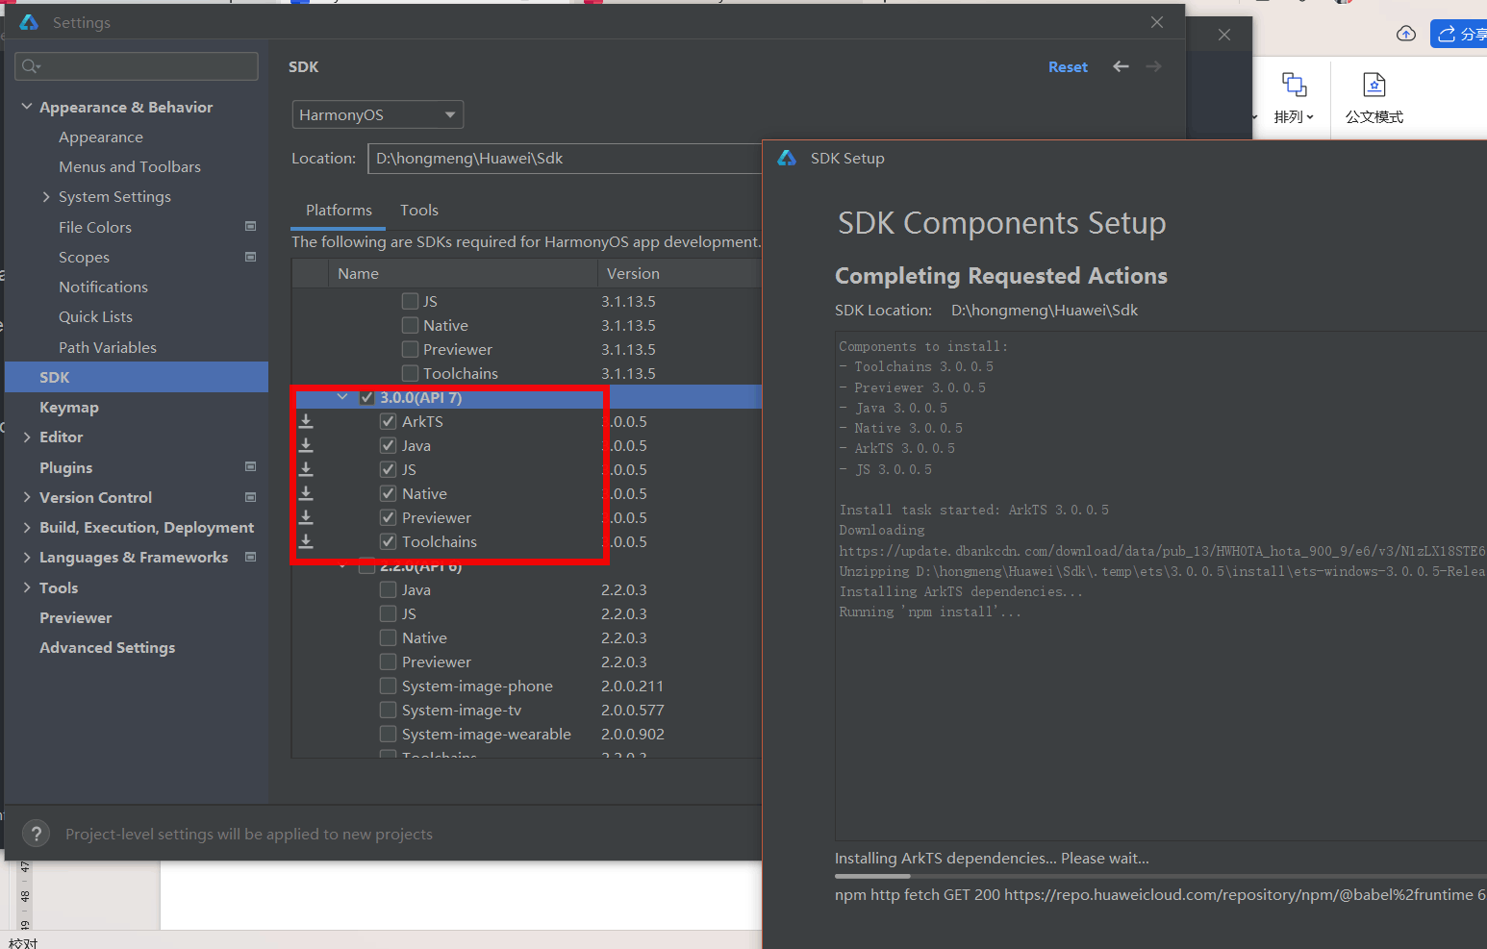Click the SDK Location path field
Viewport: 1487px width, 949px height.
pyautogui.click(x=565, y=158)
